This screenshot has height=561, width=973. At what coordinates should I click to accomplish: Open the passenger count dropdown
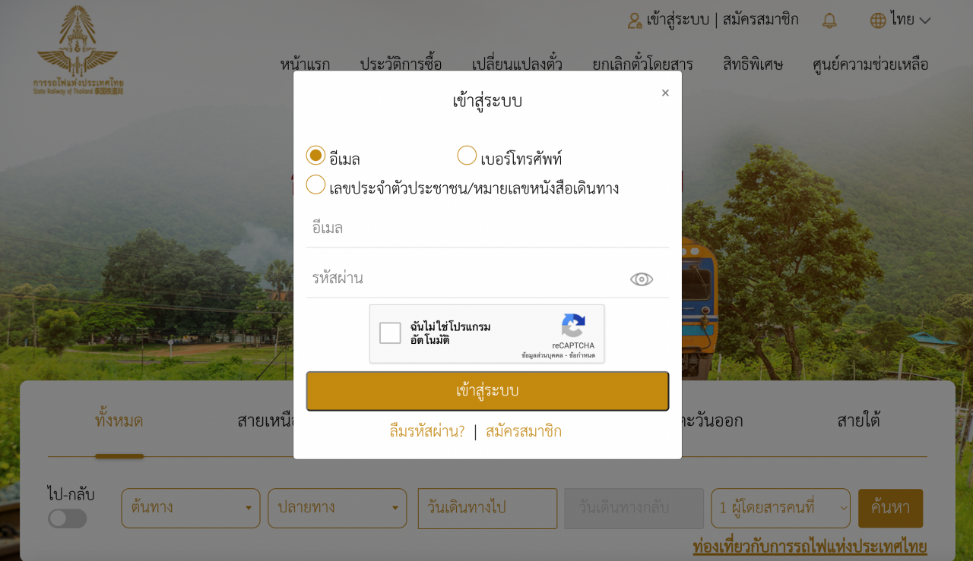tap(781, 508)
